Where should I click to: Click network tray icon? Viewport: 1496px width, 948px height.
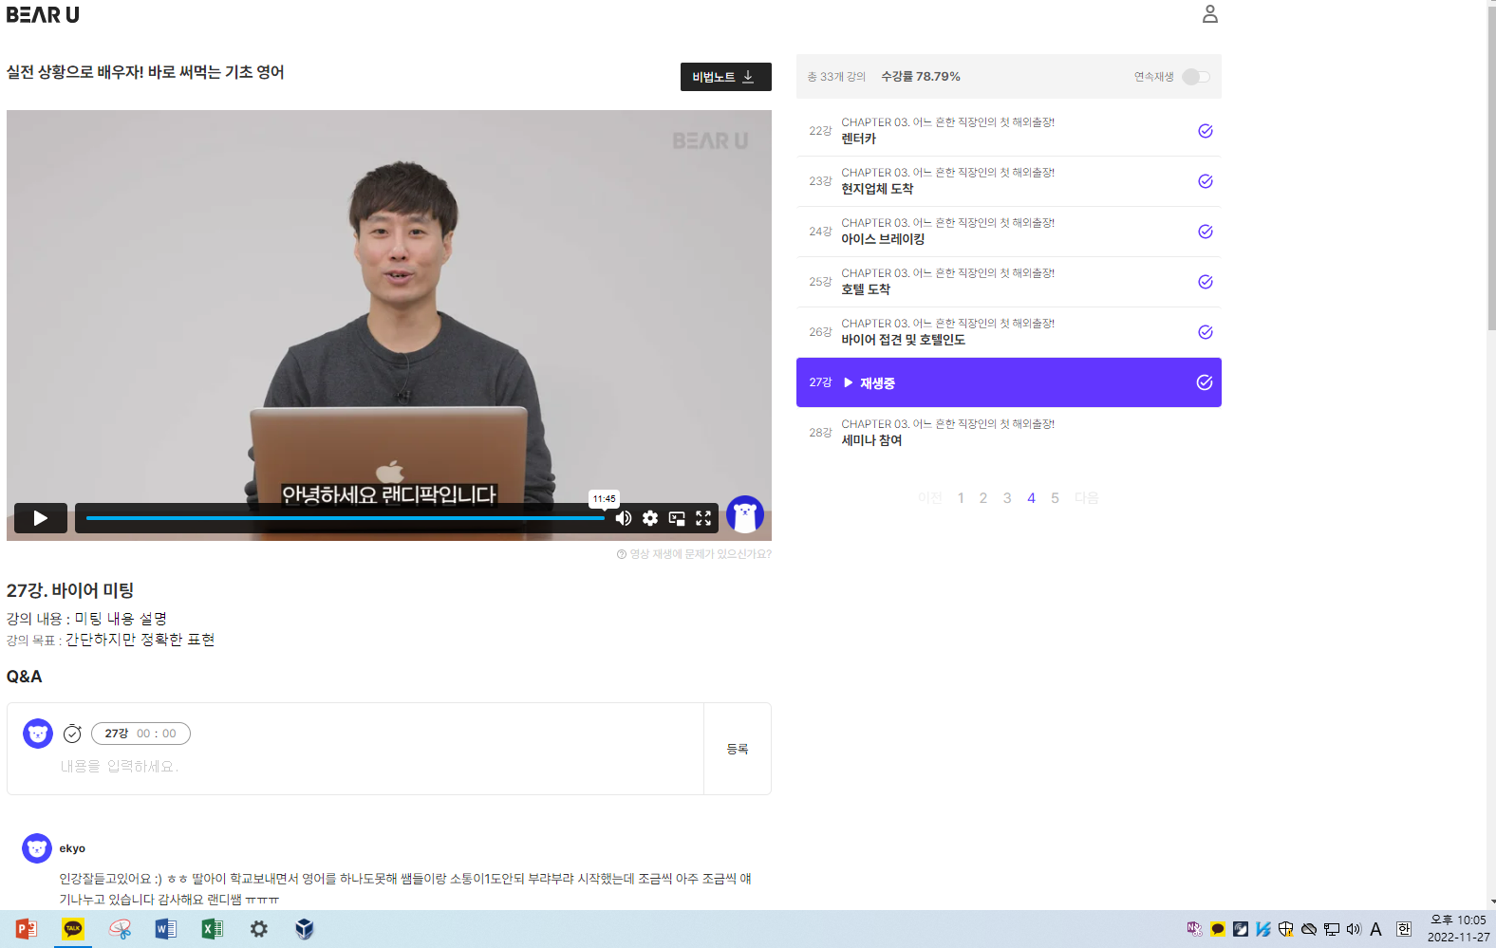1331,929
